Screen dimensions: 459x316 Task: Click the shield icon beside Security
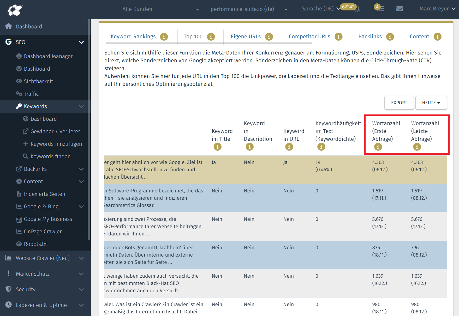tap(9, 289)
